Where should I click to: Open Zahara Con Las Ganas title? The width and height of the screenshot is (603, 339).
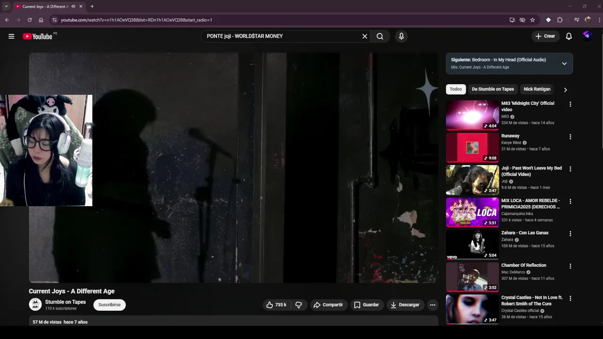524,233
